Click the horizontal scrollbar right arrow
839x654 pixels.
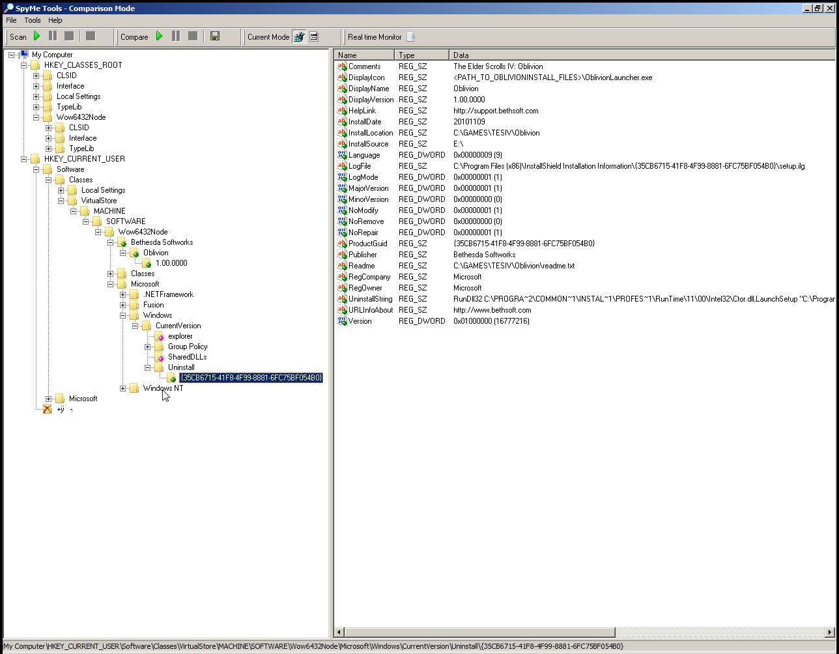tap(830, 632)
